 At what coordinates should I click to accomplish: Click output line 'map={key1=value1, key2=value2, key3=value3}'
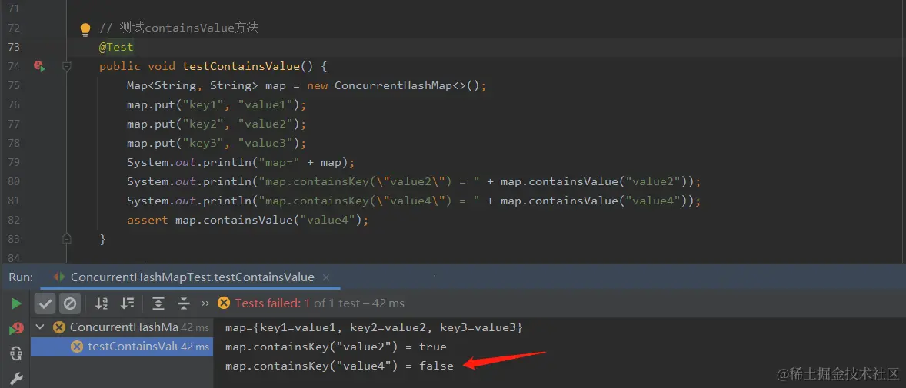[374, 327]
